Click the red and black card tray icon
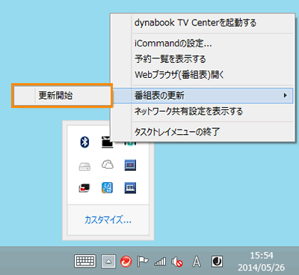Image resolution: width=299 pixels, height=275 pixels. point(84,188)
